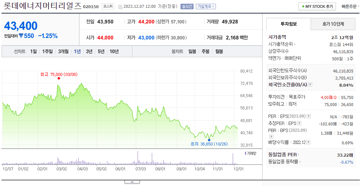Click the EPS value -783원
Viewport: 361px width, 186px height.
pos(348,117)
